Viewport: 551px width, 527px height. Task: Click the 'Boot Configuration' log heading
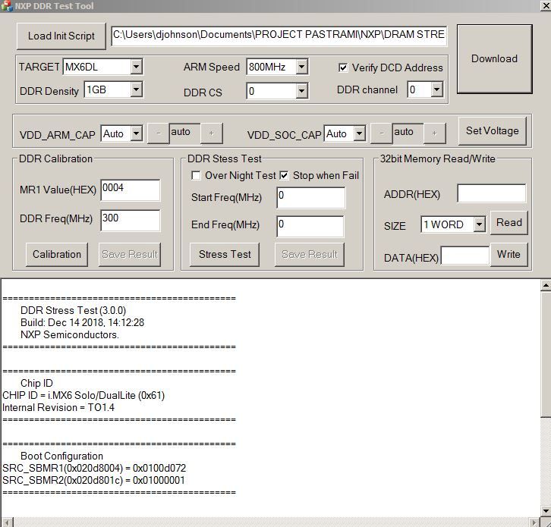tap(61, 456)
